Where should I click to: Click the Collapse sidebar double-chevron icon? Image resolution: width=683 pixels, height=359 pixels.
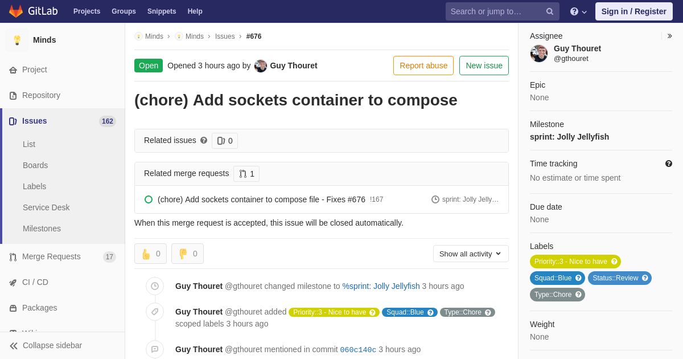point(14,345)
